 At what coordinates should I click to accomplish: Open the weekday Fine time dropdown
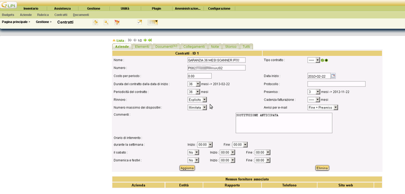click(240, 145)
